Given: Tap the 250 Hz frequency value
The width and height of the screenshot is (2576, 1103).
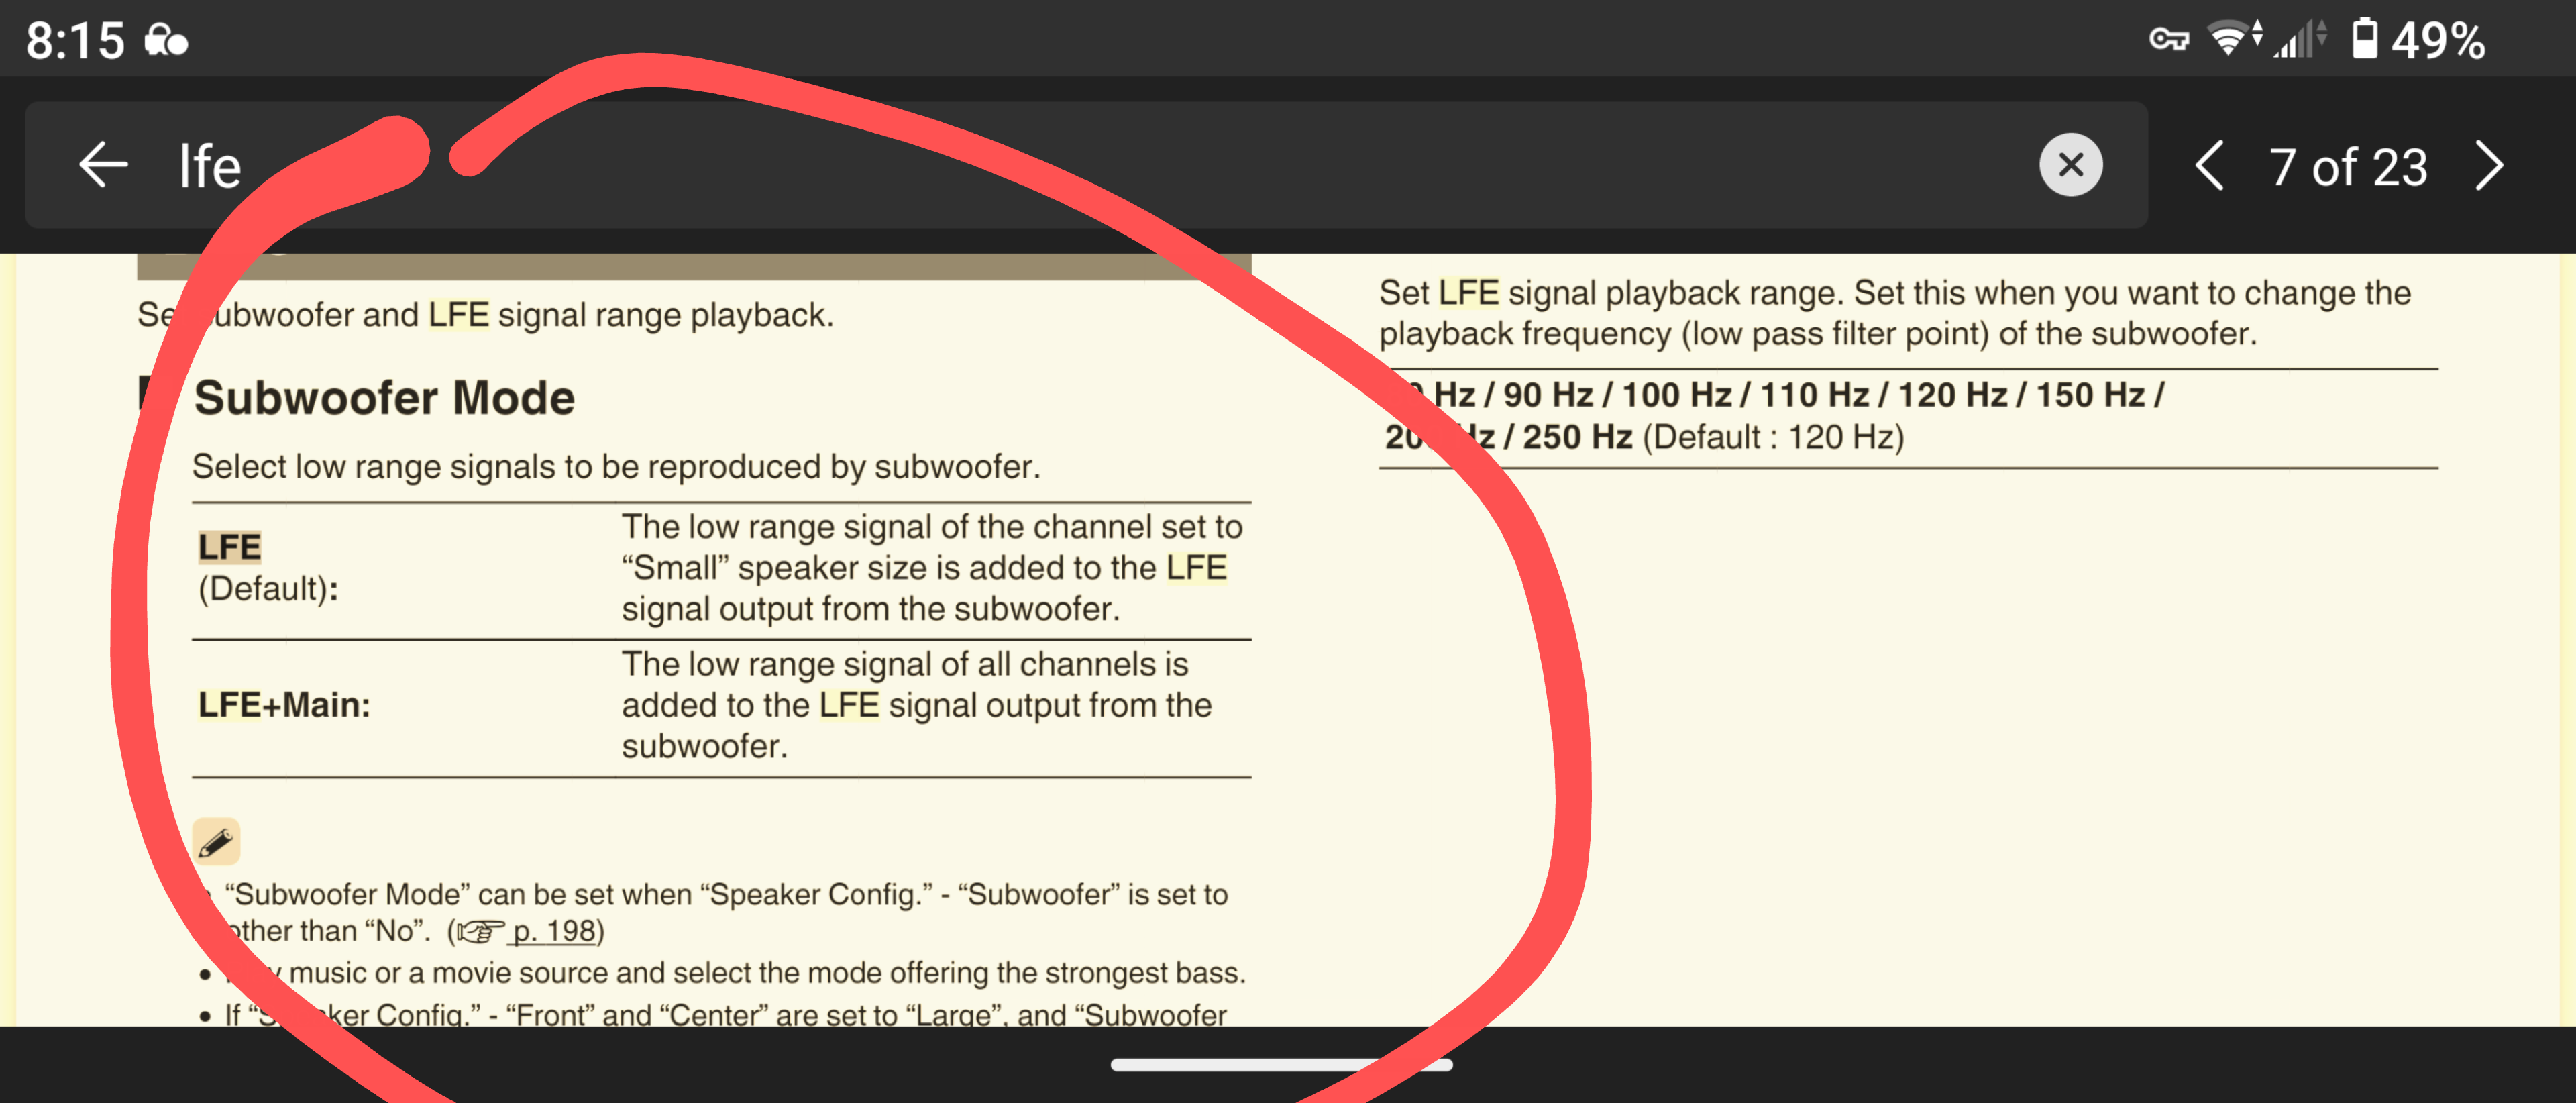Looking at the screenshot, I should (x=1577, y=437).
